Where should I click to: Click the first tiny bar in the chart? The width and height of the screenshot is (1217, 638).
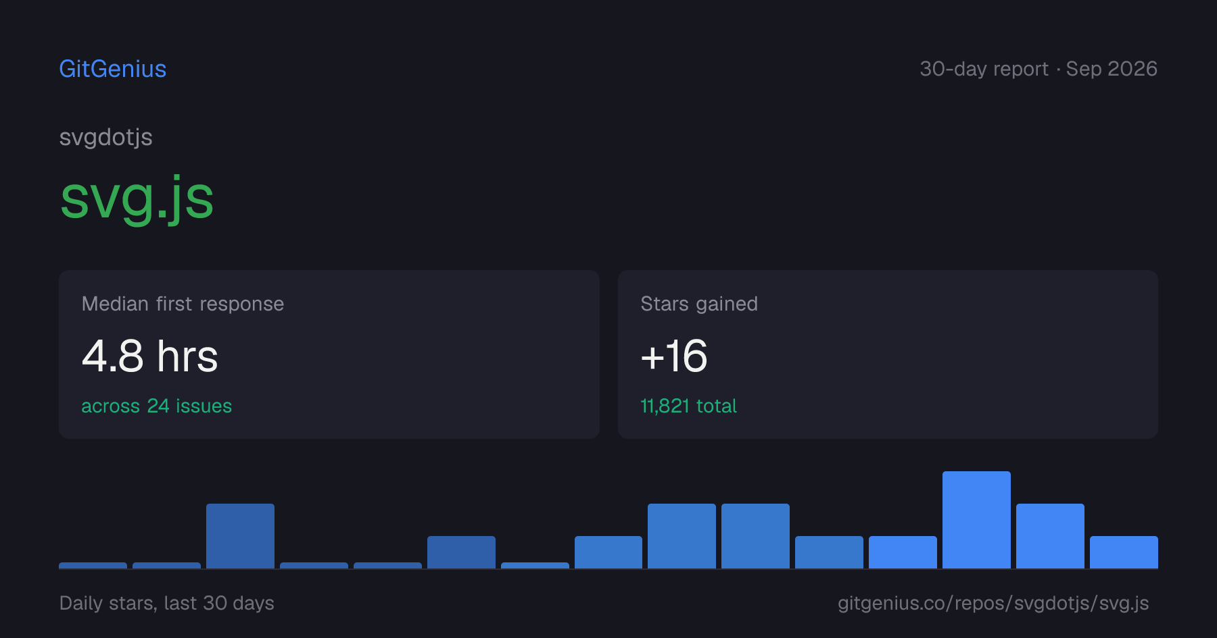tap(93, 565)
